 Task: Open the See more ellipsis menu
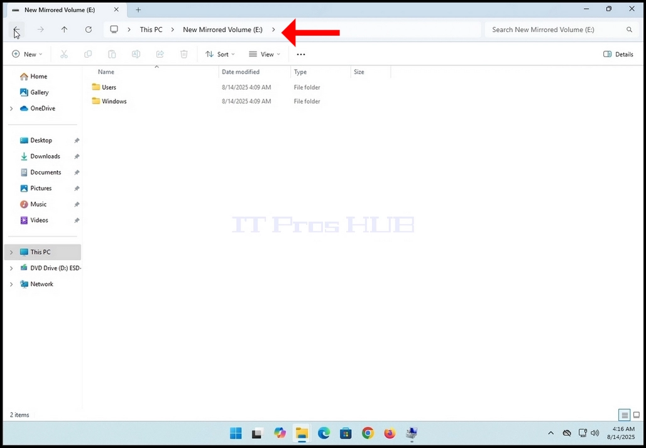coord(301,55)
